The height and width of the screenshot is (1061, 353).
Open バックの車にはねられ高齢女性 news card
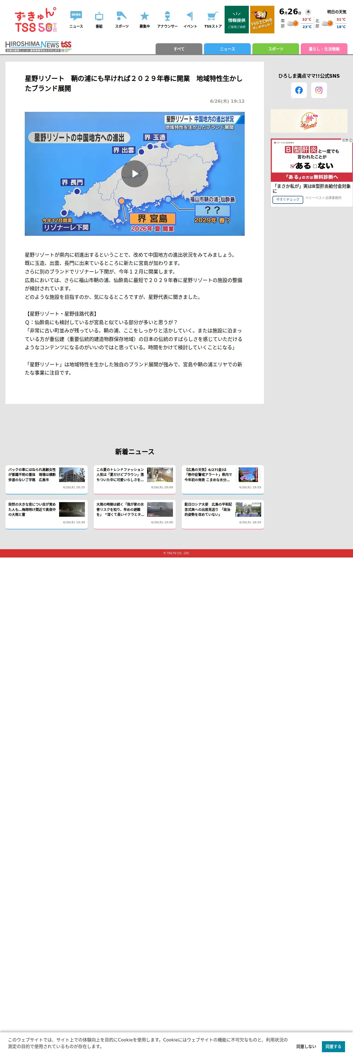(x=46, y=480)
